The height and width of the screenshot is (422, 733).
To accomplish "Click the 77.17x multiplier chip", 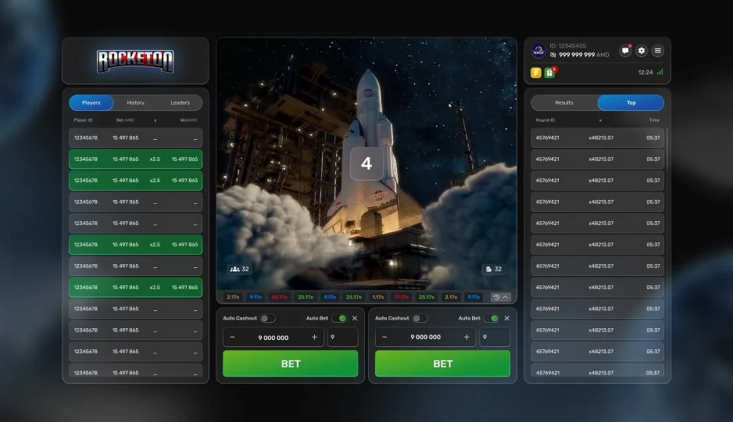I will (402, 297).
